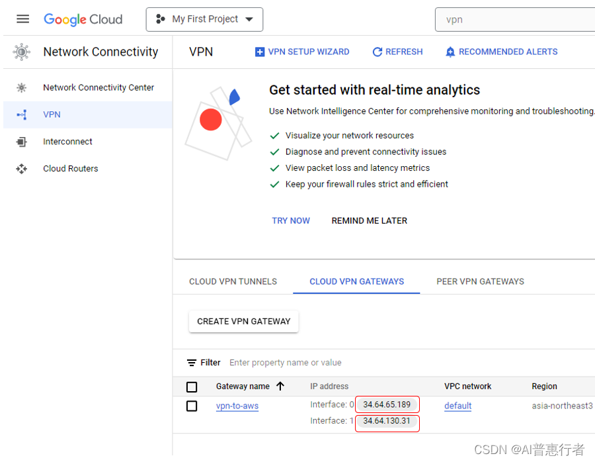
Task: Click the Network Connectivity product icon
Action: [22, 52]
